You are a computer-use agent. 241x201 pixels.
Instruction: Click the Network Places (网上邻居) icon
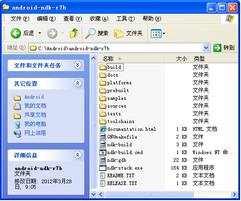(x=17, y=134)
